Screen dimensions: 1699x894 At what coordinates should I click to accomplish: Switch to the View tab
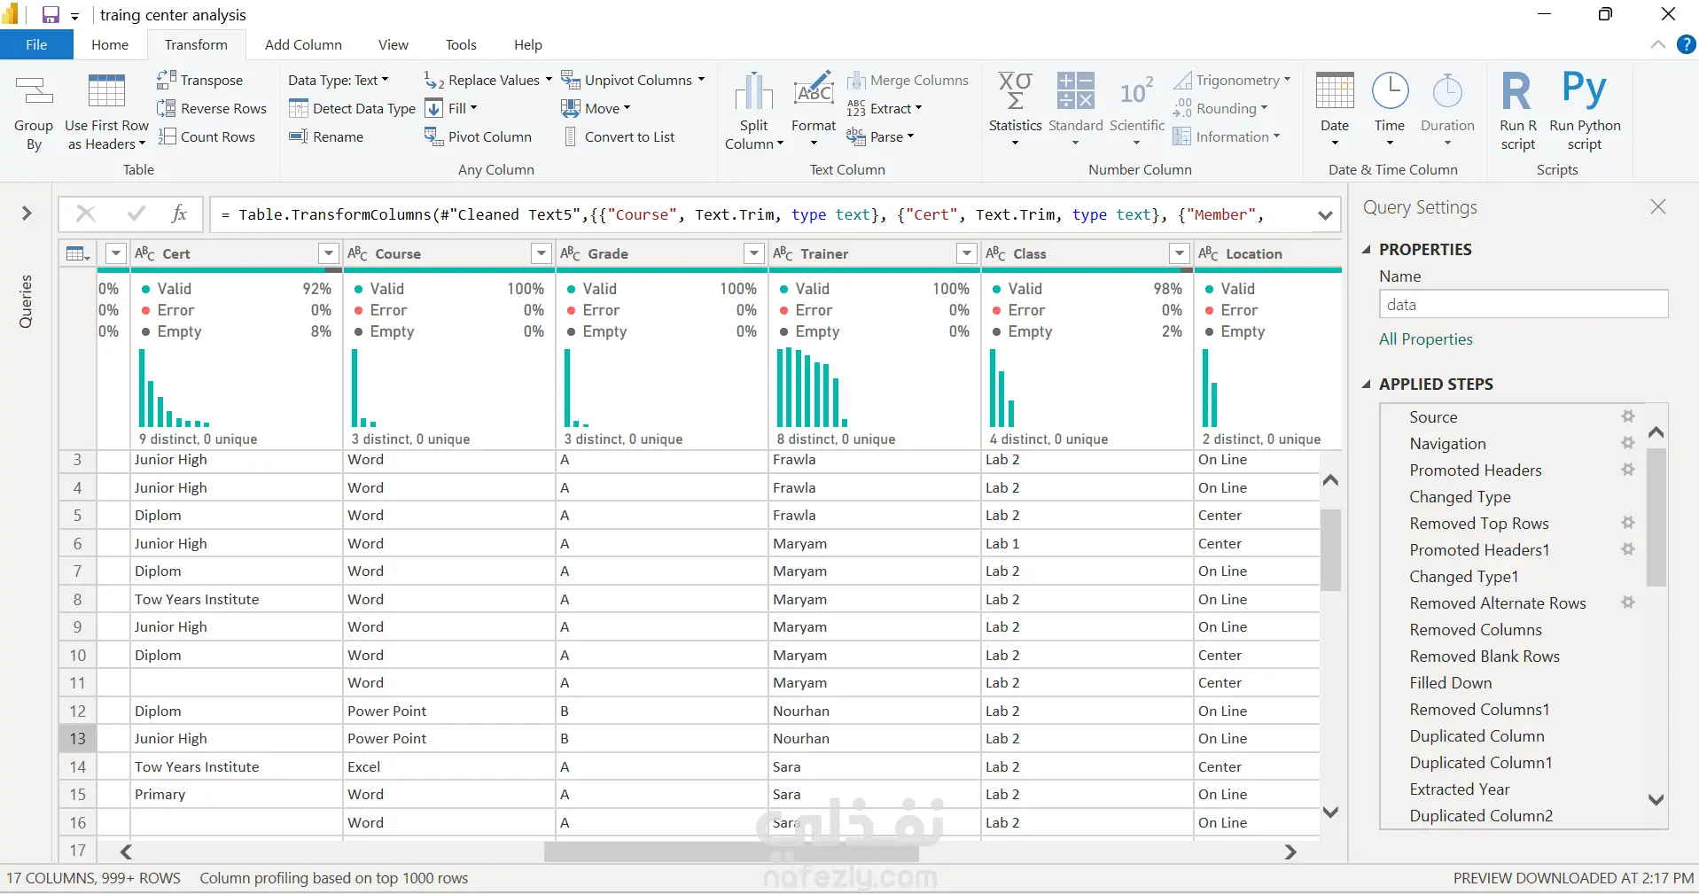pos(394,44)
